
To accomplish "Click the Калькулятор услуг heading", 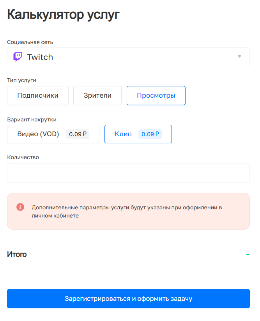I will [63, 15].
